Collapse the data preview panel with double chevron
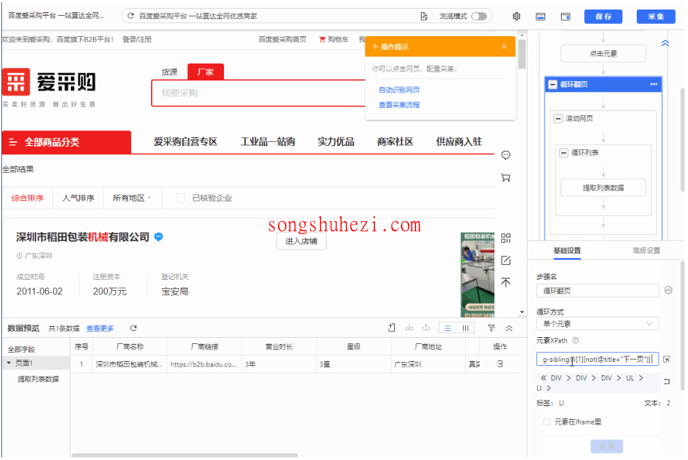 click(x=509, y=328)
